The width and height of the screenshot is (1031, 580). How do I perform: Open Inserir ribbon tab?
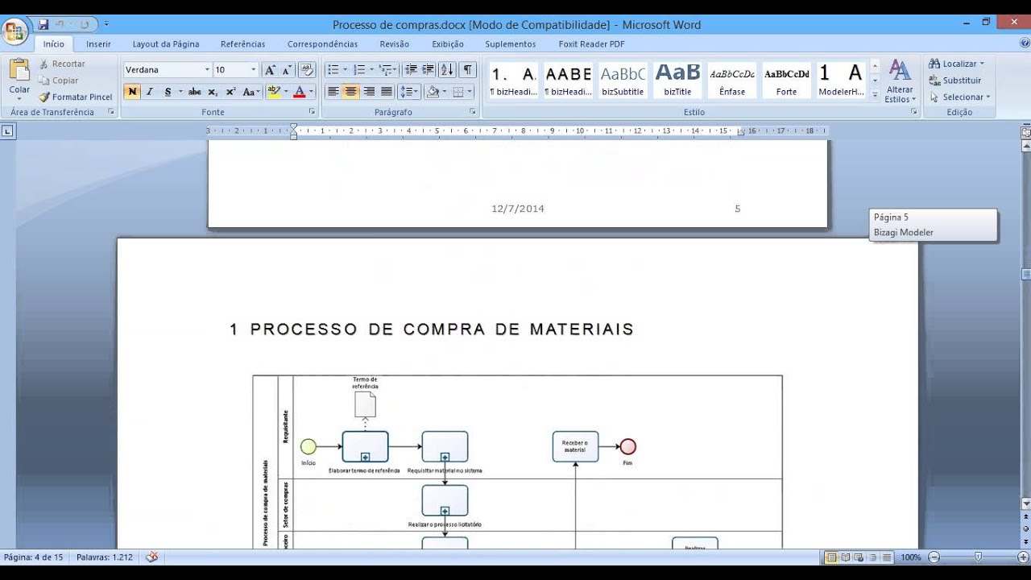pyautogui.click(x=98, y=44)
